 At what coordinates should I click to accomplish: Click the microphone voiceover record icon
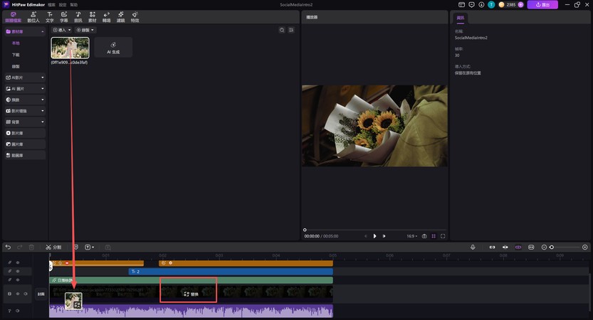coord(473,247)
